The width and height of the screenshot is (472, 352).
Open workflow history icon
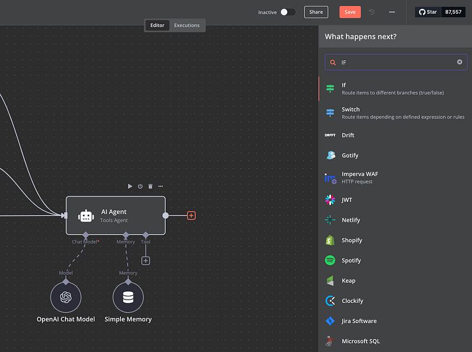click(x=372, y=12)
